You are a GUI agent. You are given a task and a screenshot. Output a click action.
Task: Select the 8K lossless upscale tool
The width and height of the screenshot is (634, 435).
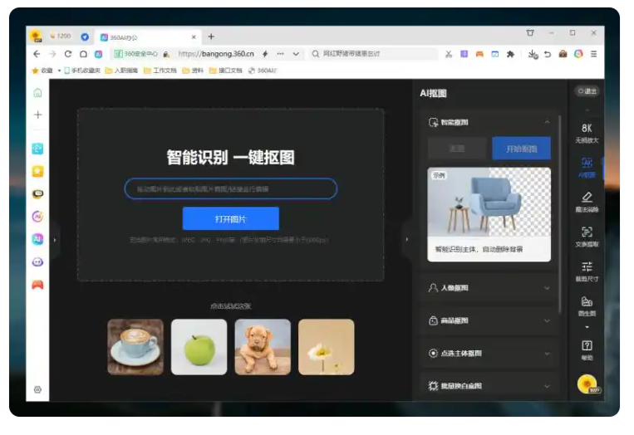pos(587,133)
